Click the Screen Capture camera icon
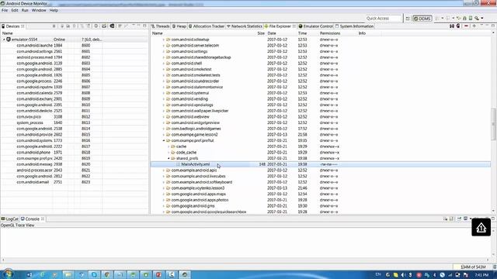Screen dimensions: 497x279 [104, 26]
